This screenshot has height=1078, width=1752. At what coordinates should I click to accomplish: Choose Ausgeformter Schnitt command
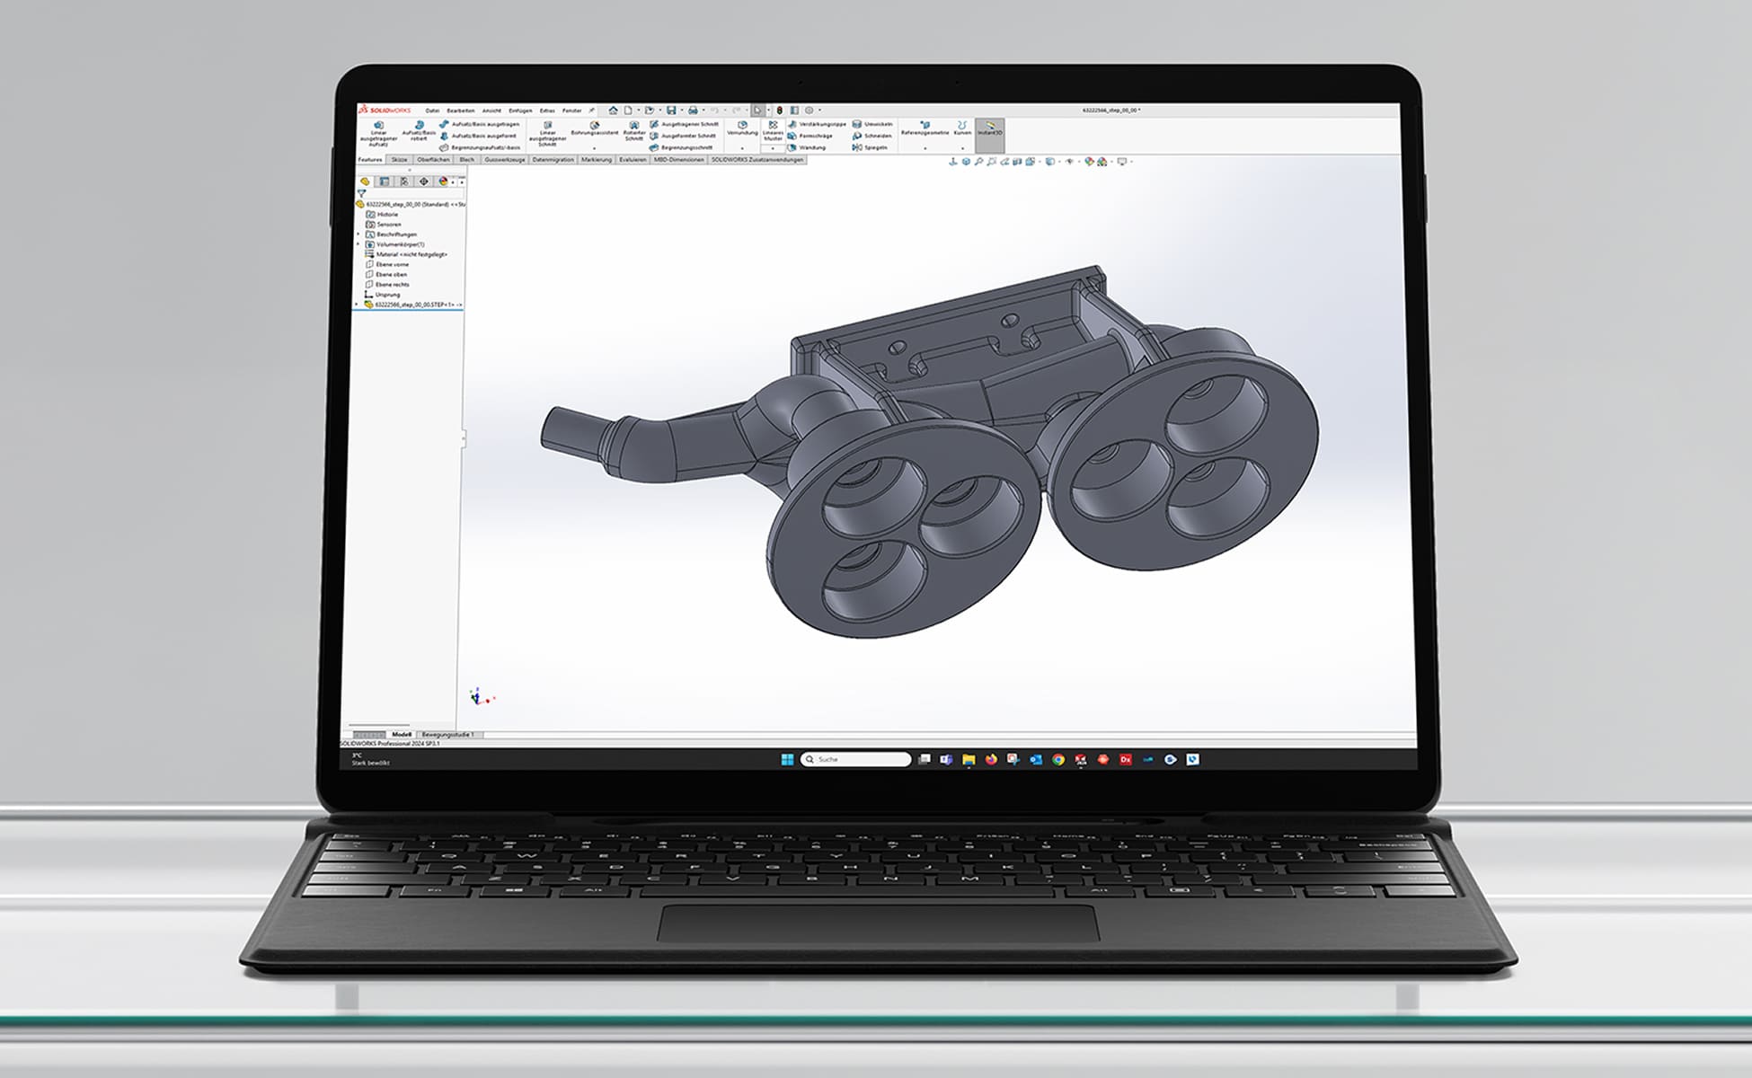683,136
